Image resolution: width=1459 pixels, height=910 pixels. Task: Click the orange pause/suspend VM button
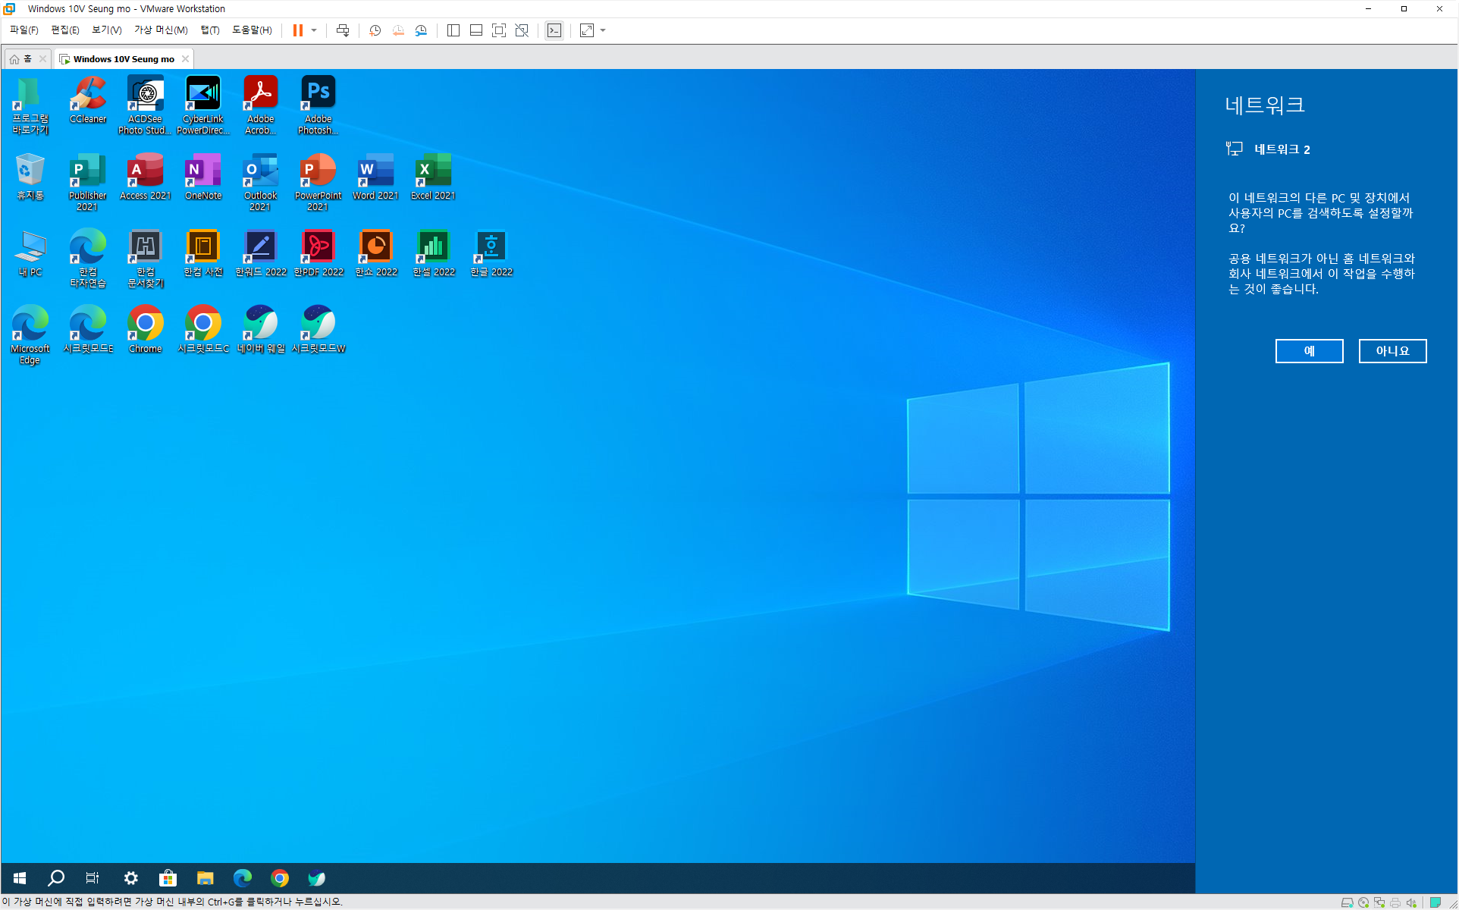click(298, 30)
